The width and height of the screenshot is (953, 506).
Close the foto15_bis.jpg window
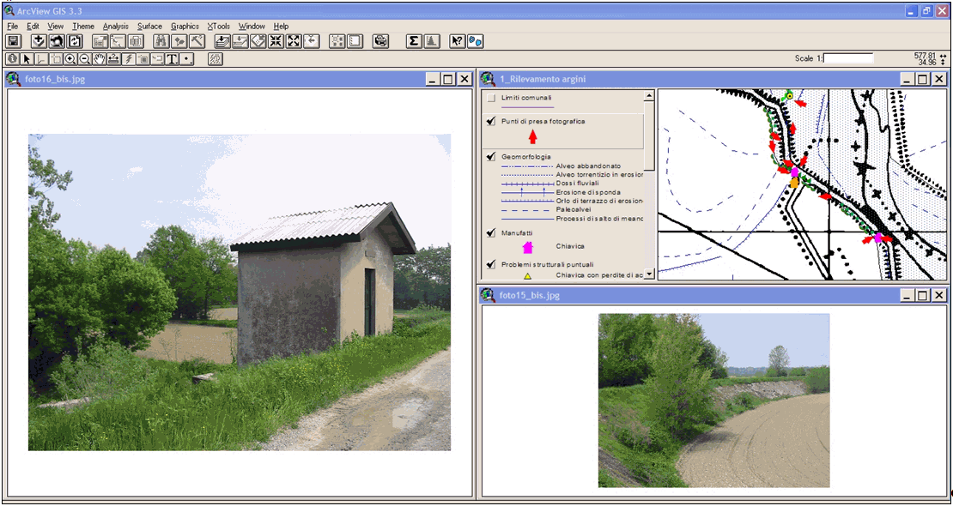[939, 296]
